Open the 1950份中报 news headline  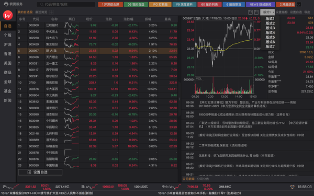pyautogui.click(x=244, y=114)
